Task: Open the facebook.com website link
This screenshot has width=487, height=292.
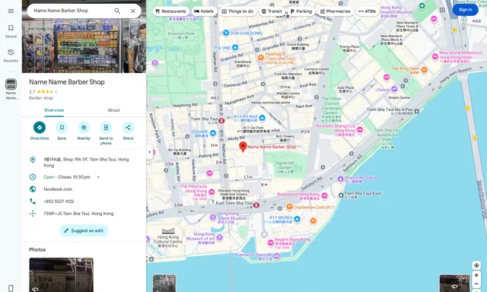Action: pos(58,189)
